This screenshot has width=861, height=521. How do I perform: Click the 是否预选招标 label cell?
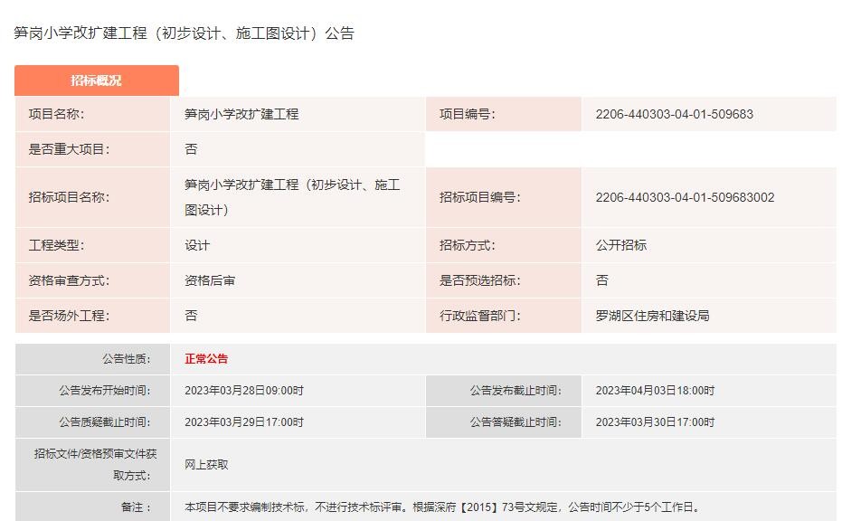[479, 280]
